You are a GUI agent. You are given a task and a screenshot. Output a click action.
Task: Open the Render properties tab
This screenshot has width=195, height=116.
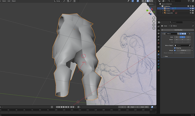159,30
